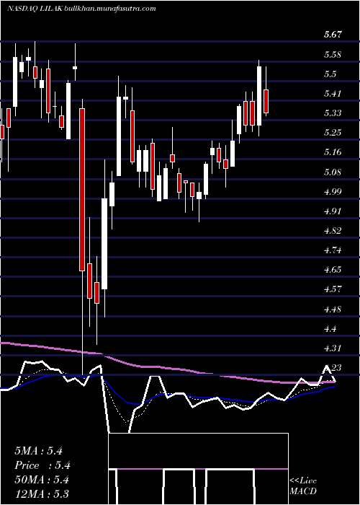360x505 pixels.
Task: Select the 4.99 price axis label
Action: click(x=333, y=192)
